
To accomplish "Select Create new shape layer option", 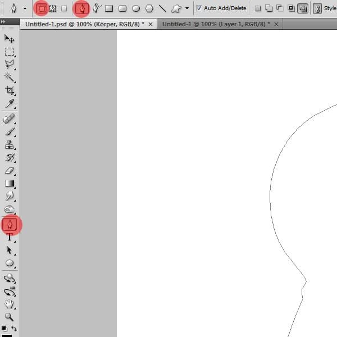I will pyautogui.click(x=258, y=8).
